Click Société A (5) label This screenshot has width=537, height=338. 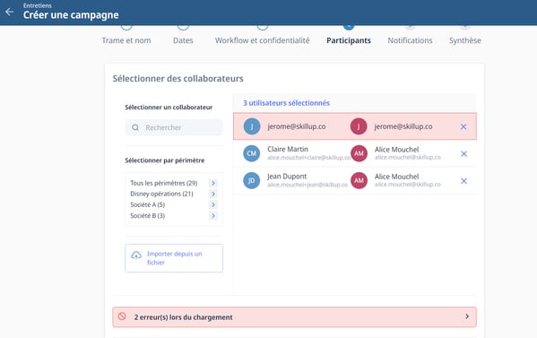coord(148,204)
